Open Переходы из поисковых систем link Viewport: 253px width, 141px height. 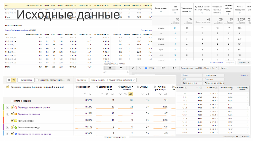[34, 107]
